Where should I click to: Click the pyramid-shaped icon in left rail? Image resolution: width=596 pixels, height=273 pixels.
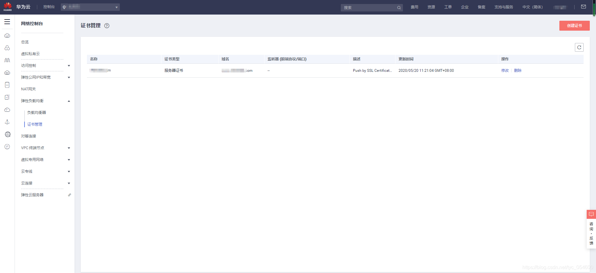click(x=7, y=122)
